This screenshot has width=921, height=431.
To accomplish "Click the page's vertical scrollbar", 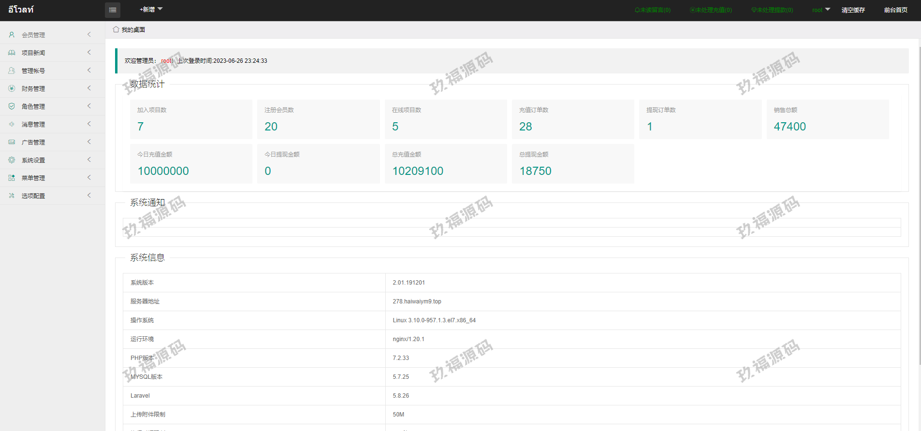I will click(x=919, y=193).
